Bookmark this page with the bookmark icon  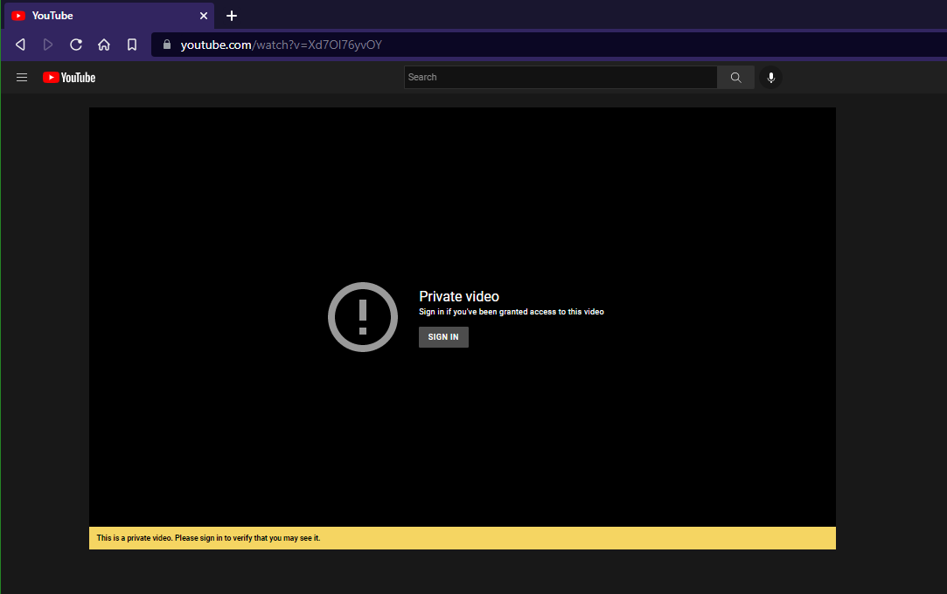132,45
